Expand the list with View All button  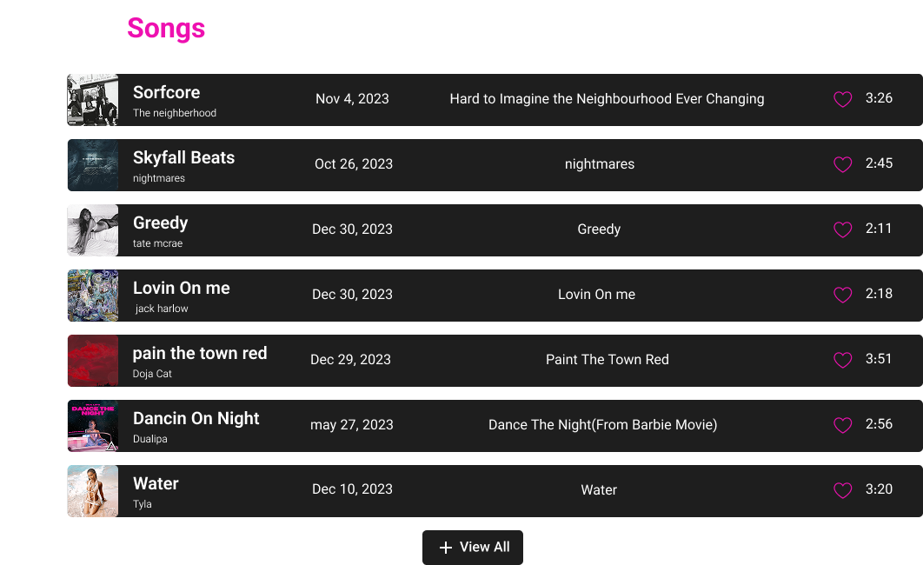[473, 548]
